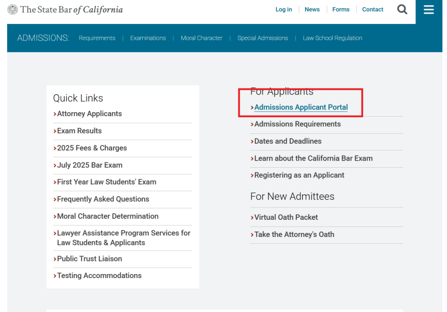Open the Public Trust Liaison link

pyautogui.click(x=89, y=258)
